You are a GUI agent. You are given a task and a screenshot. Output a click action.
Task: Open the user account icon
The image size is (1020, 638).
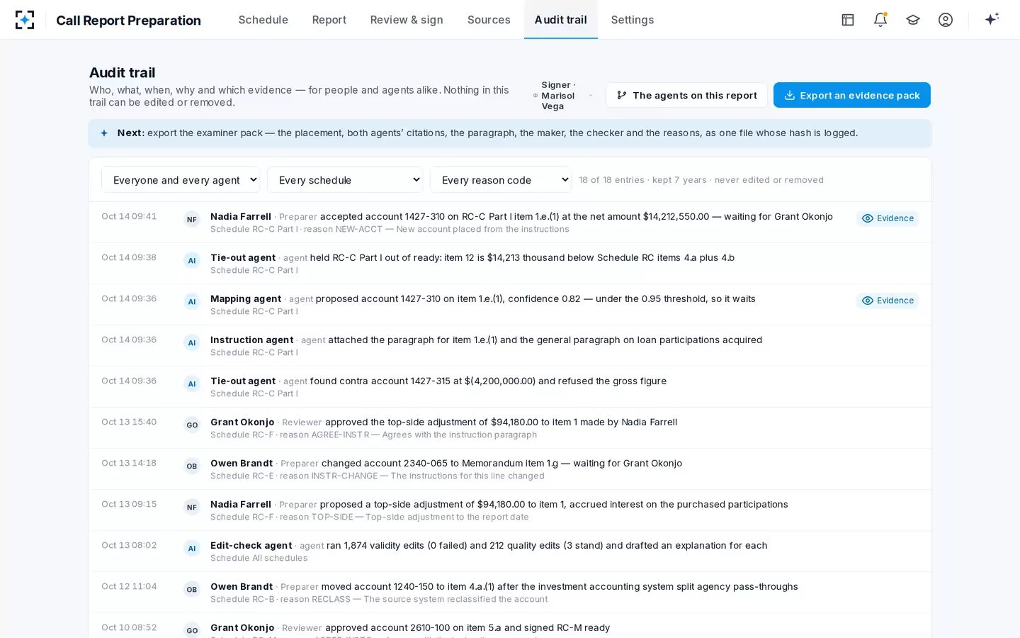pos(946,20)
